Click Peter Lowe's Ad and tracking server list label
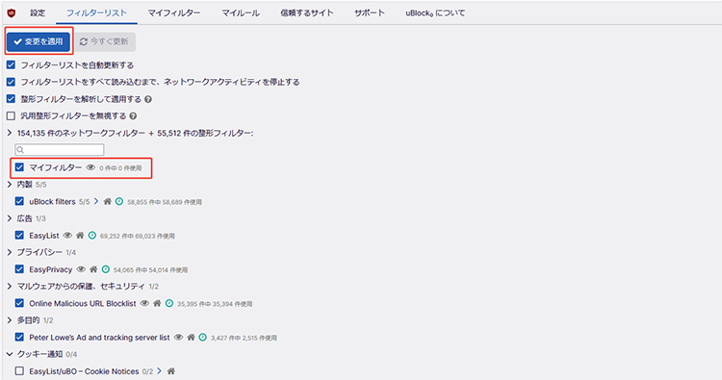This screenshot has height=380, width=722. [x=99, y=338]
